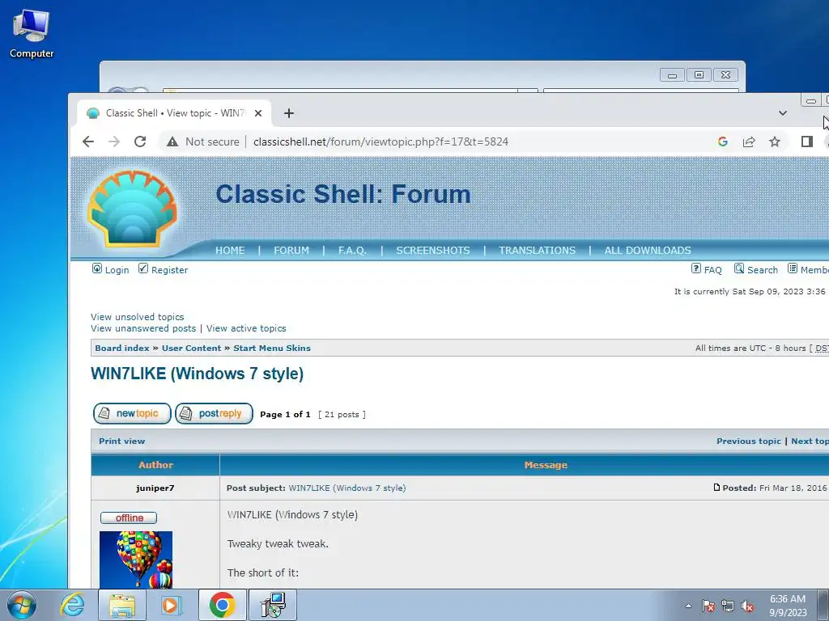829x621 pixels.
Task: Click the forward navigation arrow
Action: click(x=114, y=142)
